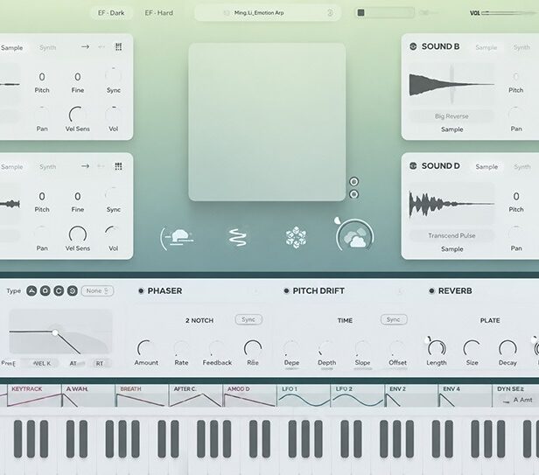Toggle the WEL K button under filter graph
The width and height of the screenshot is (539, 475).
pyautogui.click(x=41, y=363)
